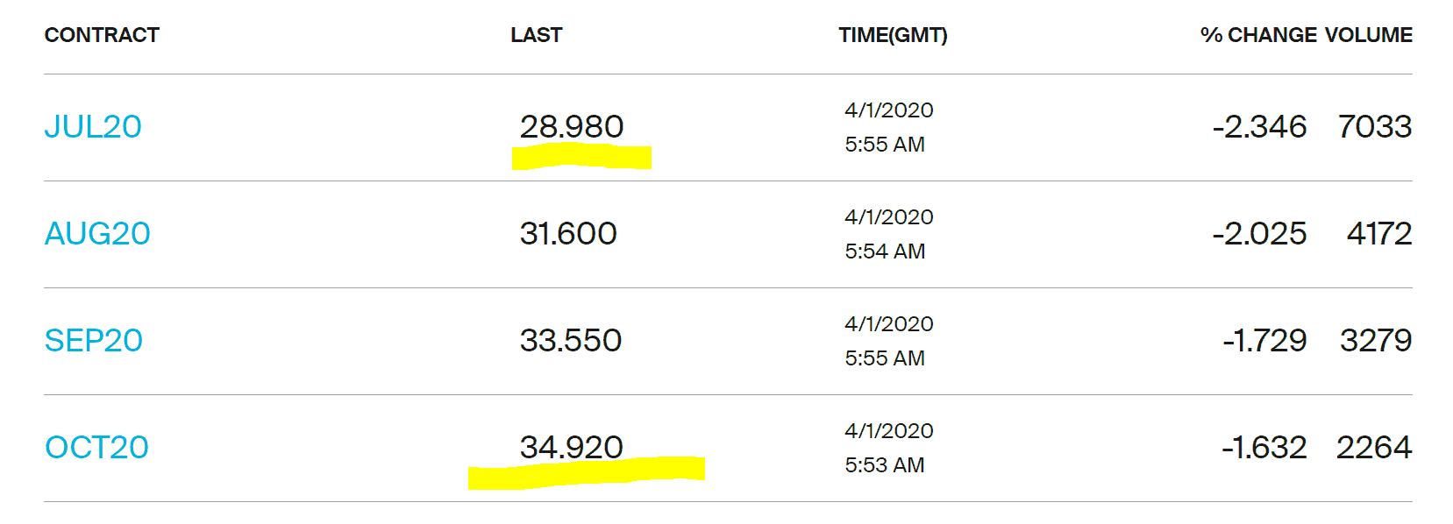
Task: Click the -1.729 percent change value
Action: point(1264,341)
